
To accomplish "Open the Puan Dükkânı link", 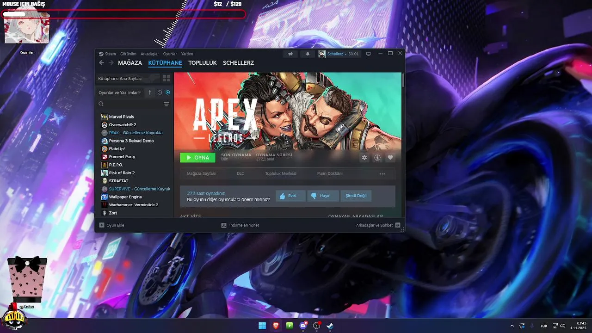I will click(x=330, y=174).
